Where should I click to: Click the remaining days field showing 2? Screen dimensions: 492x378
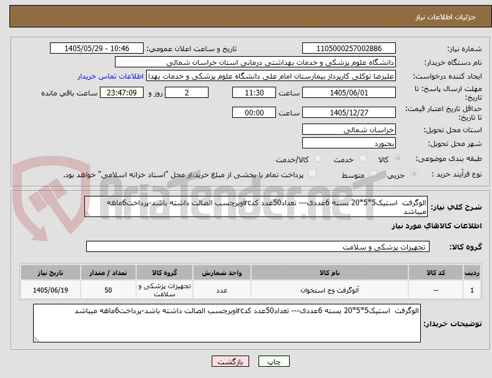coord(187,93)
